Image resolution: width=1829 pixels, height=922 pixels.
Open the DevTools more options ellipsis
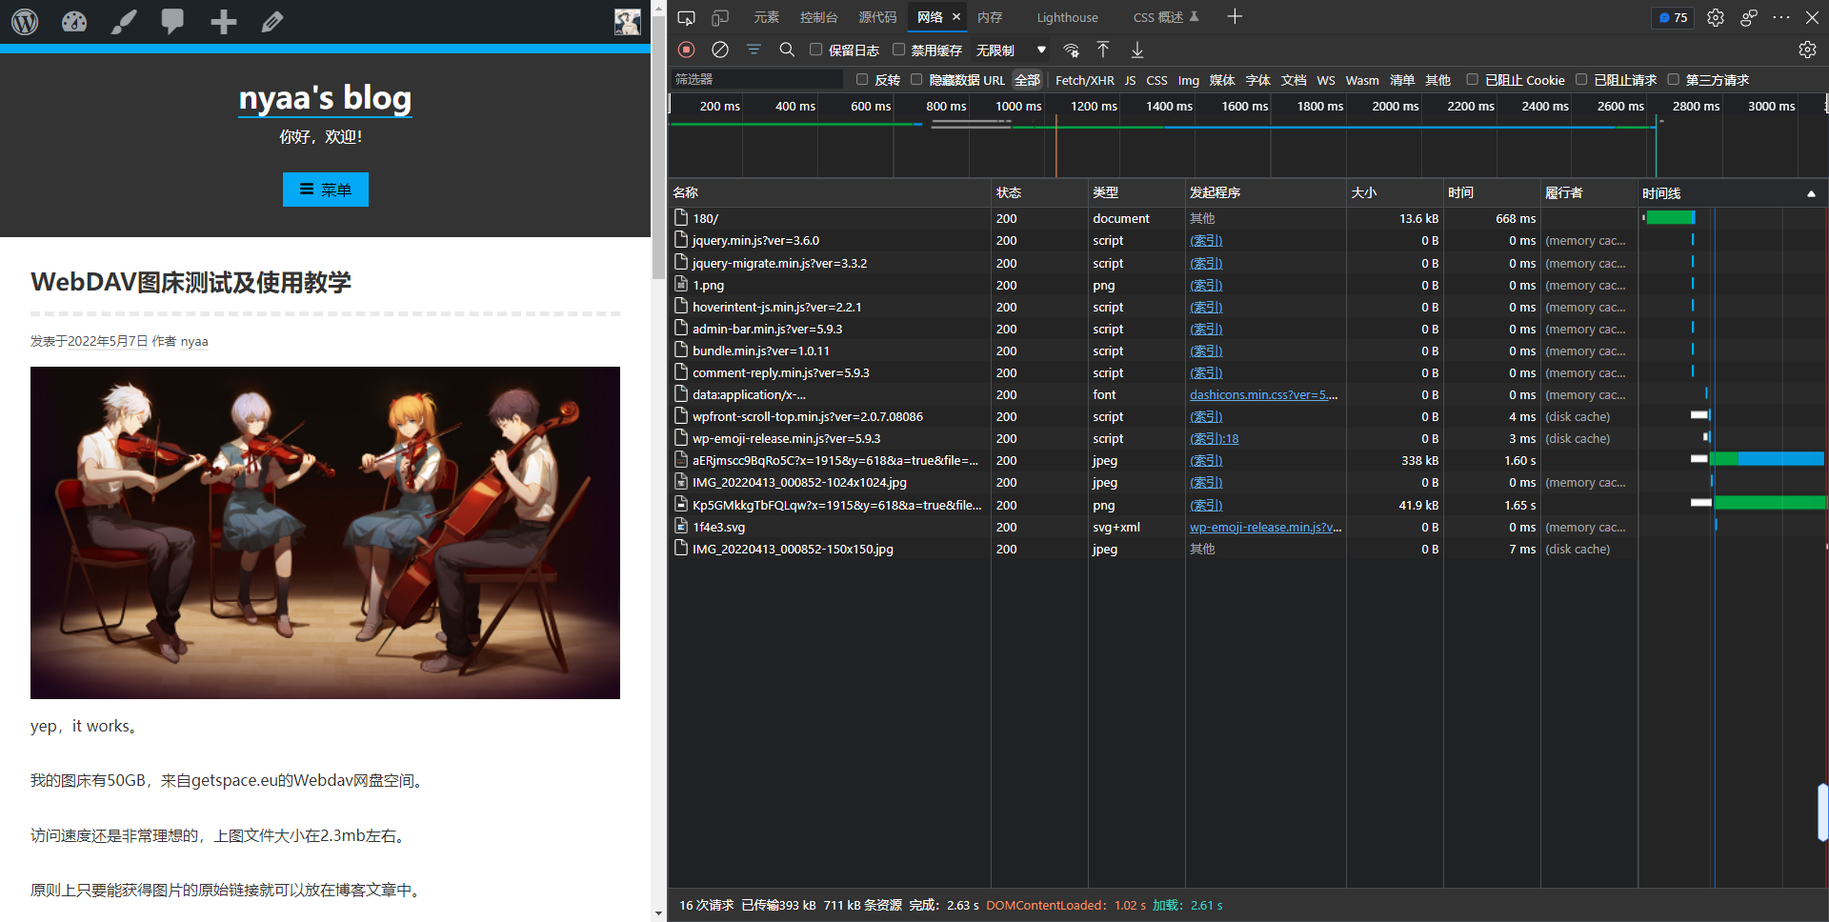tap(1781, 17)
